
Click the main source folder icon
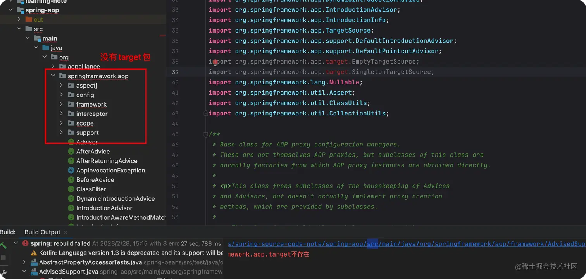point(37,38)
